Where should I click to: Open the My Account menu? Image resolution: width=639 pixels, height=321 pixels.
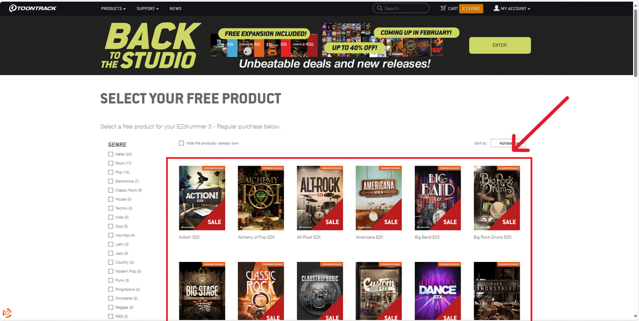point(515,9)
